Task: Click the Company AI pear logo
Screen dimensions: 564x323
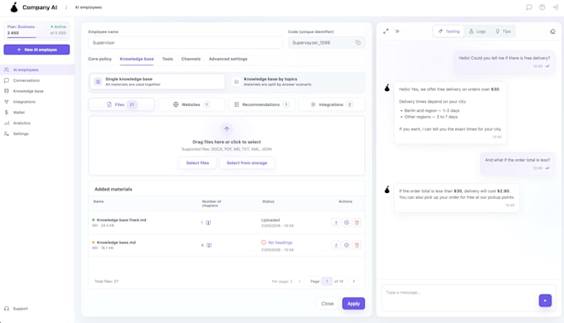Action: click(14, 7)
